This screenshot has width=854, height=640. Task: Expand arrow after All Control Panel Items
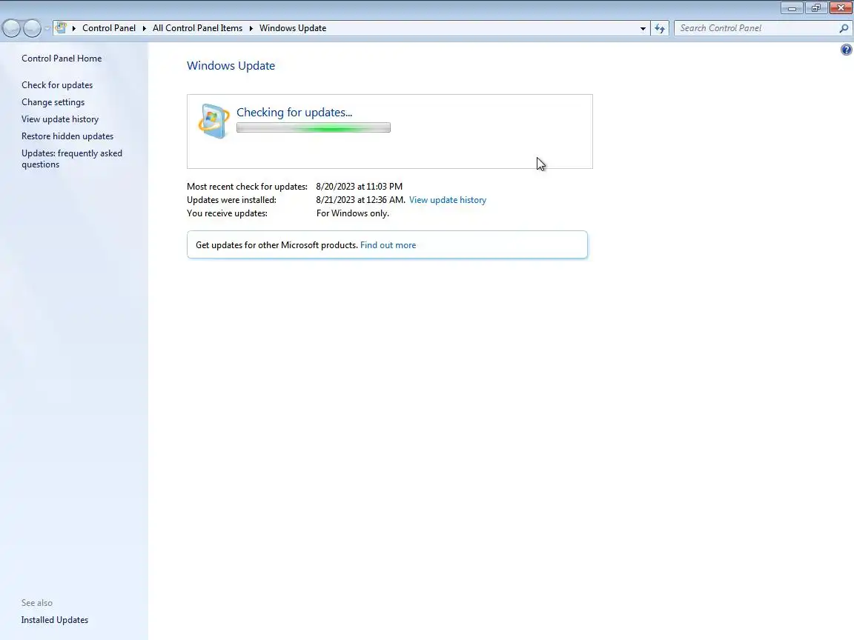pos(251,28)
